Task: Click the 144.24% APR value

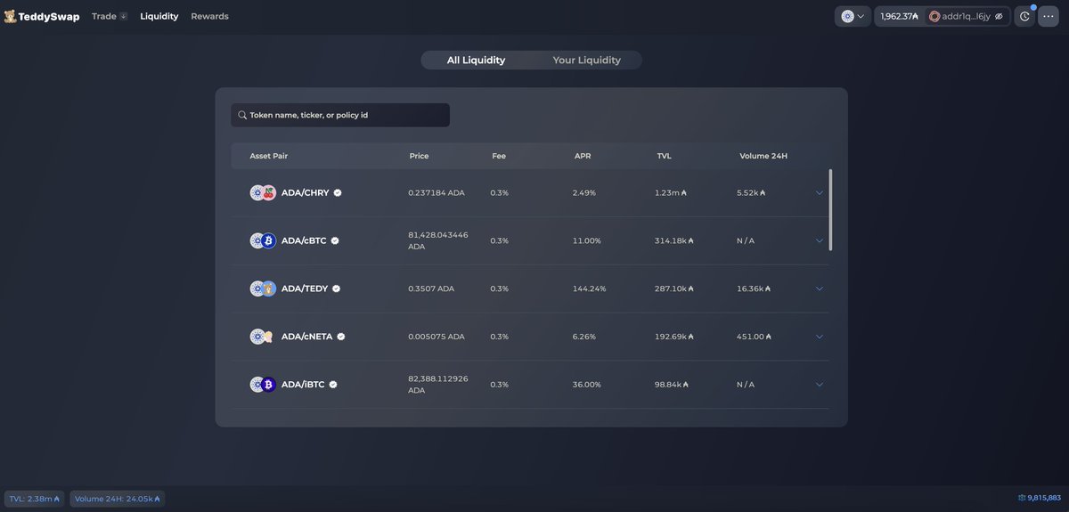Action: 590,289
